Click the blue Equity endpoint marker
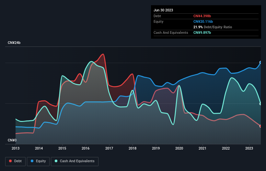The image size is (266, 171). pyautogui.click(x=260, y=62)
